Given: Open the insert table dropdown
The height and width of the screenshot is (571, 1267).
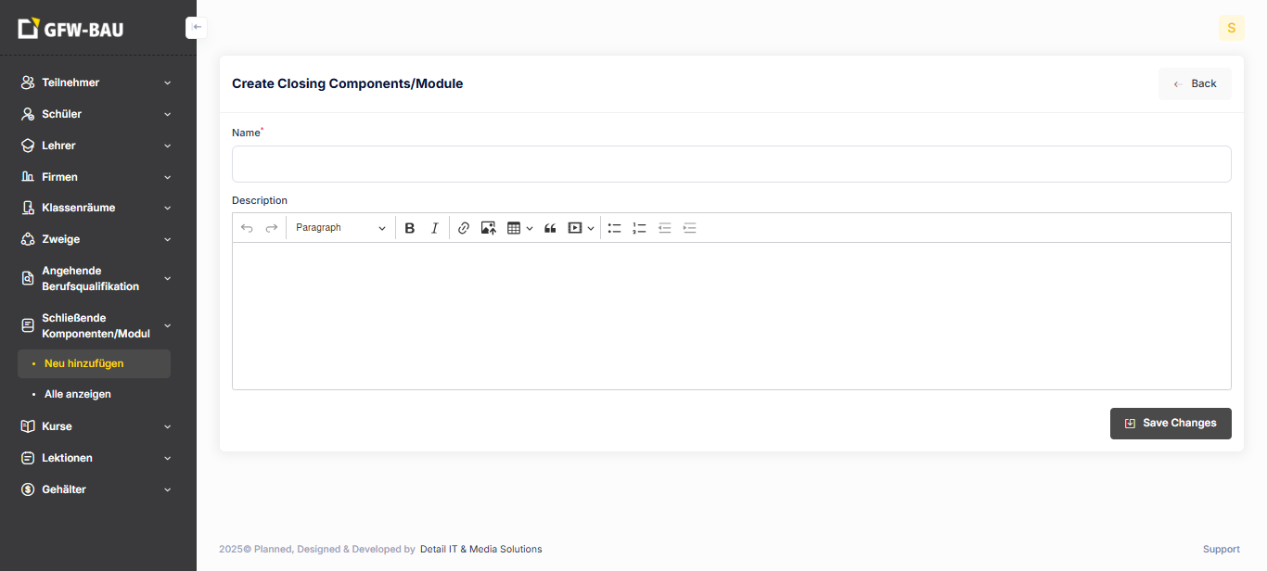Looking at the screenshot, I should [519, 228].
